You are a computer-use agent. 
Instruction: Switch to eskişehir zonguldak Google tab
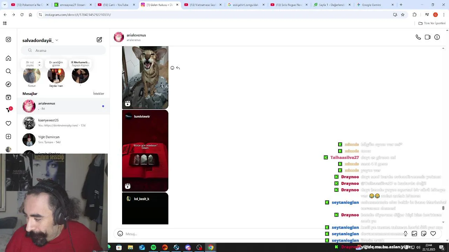pyautogui.click(x=246, y=5)
